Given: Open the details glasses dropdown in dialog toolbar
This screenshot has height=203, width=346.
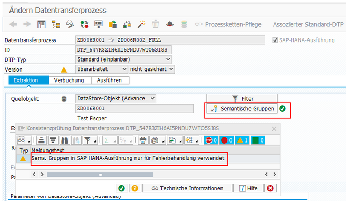Looking at the screenshot, I should (x=24, y=140).
